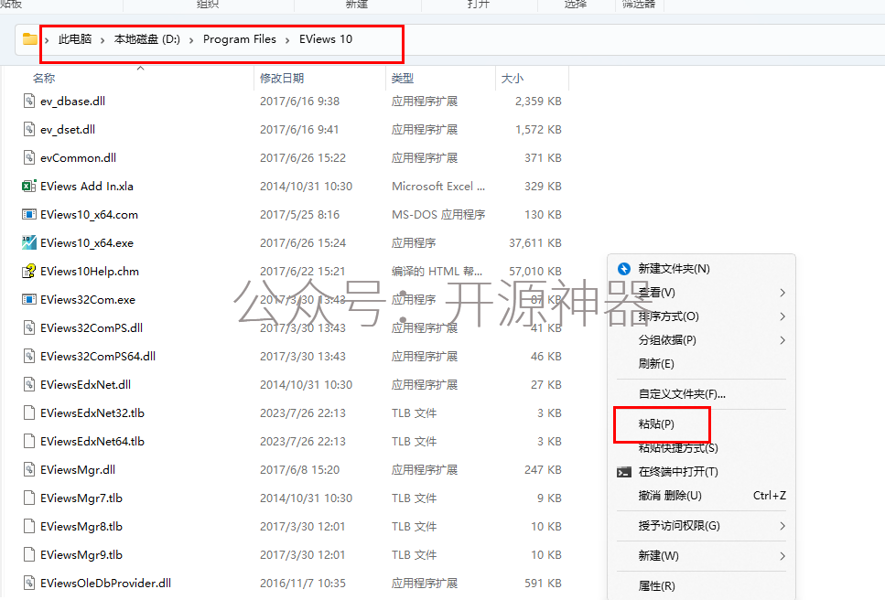Sort by the 修改日期 column header
Image resolution: width=885 pixels, height=600 pixels.
[x=282, y=79]
